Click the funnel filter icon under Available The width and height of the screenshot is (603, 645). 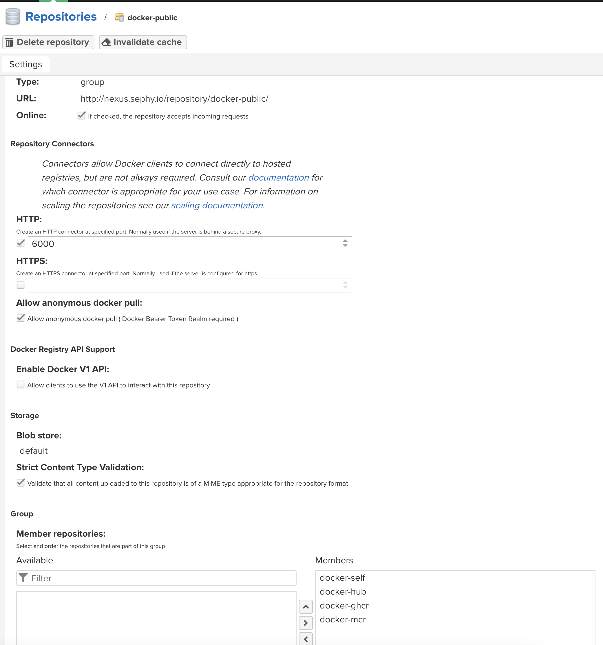coord(23,578)
